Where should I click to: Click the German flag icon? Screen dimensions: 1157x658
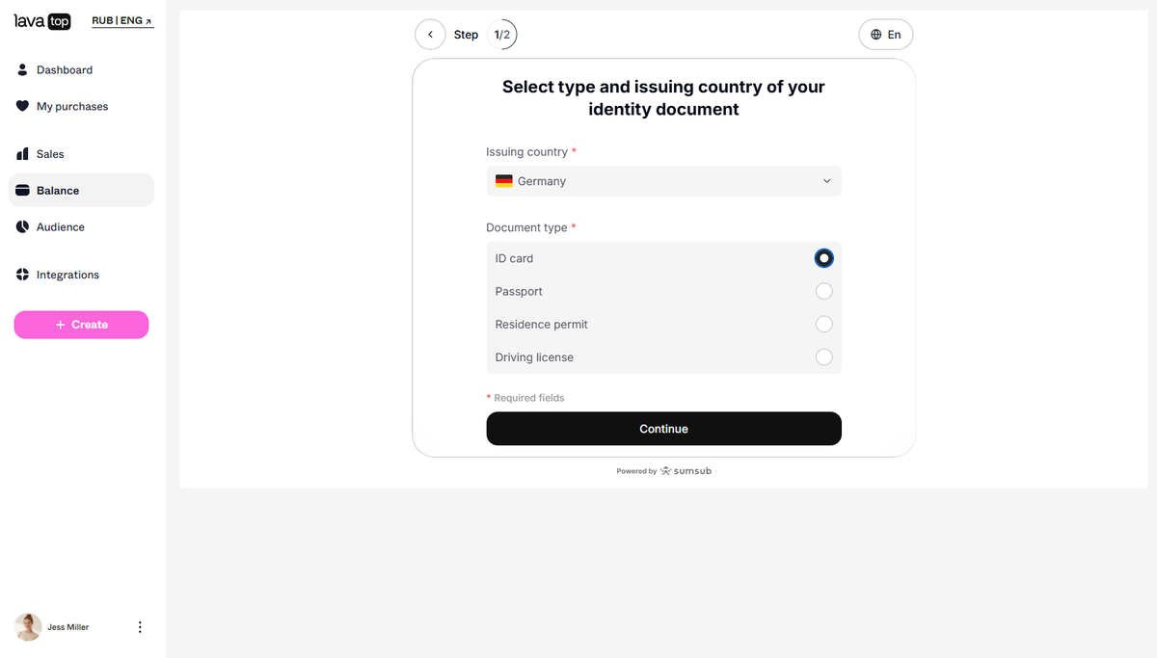504,181
